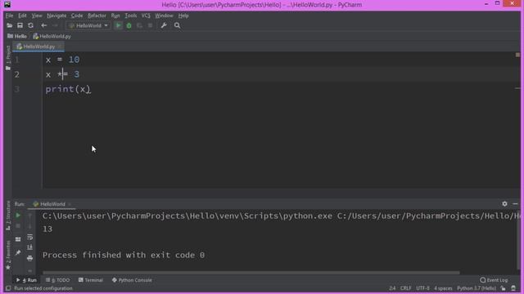Click the Python 3.7 (Hello) interpreter selector
The height and width of the screenshot is (294, 524).
click(477, 288)
